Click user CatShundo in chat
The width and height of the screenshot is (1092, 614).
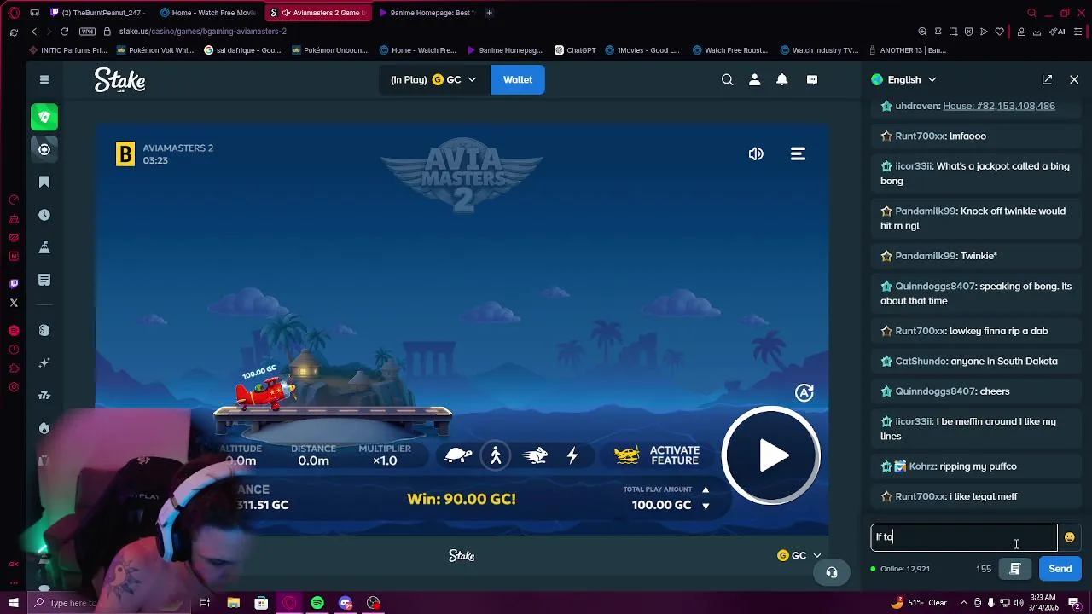coord(921,361)
